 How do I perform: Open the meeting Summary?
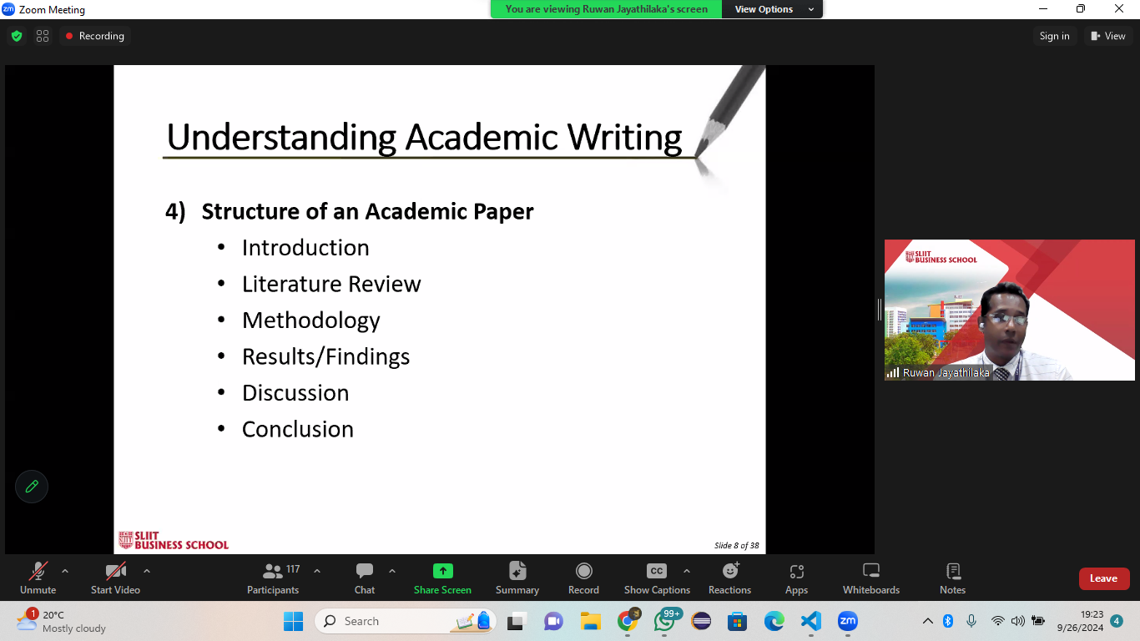point(517,578)
